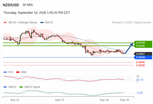Click the Sep 25 date axis label
This screenshot has width=153, height=104.
coord(125,100)
